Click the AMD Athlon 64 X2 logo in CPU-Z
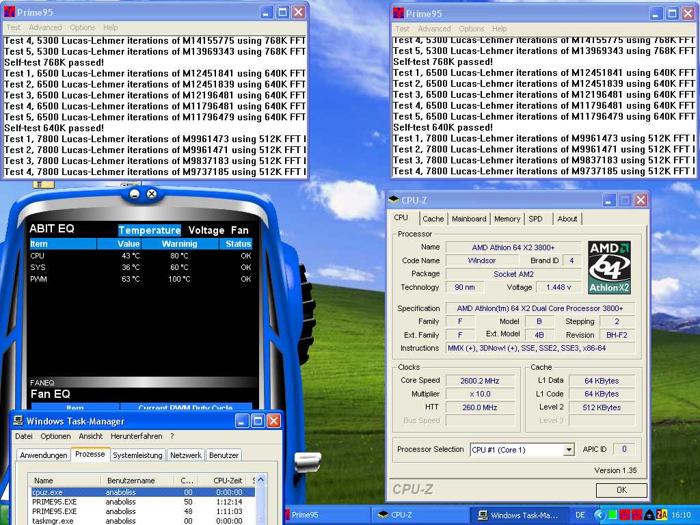700x525 pixels. [x=609, y=267]
